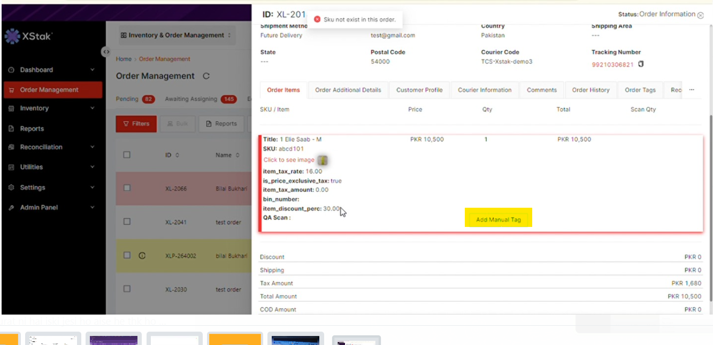Toggle the select-all checkbox in table header
Viewport: 713px width, 345px height.
(127, 155)
